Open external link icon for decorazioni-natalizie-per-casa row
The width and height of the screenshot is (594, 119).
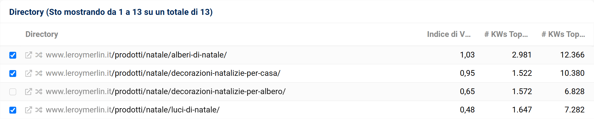28,73
